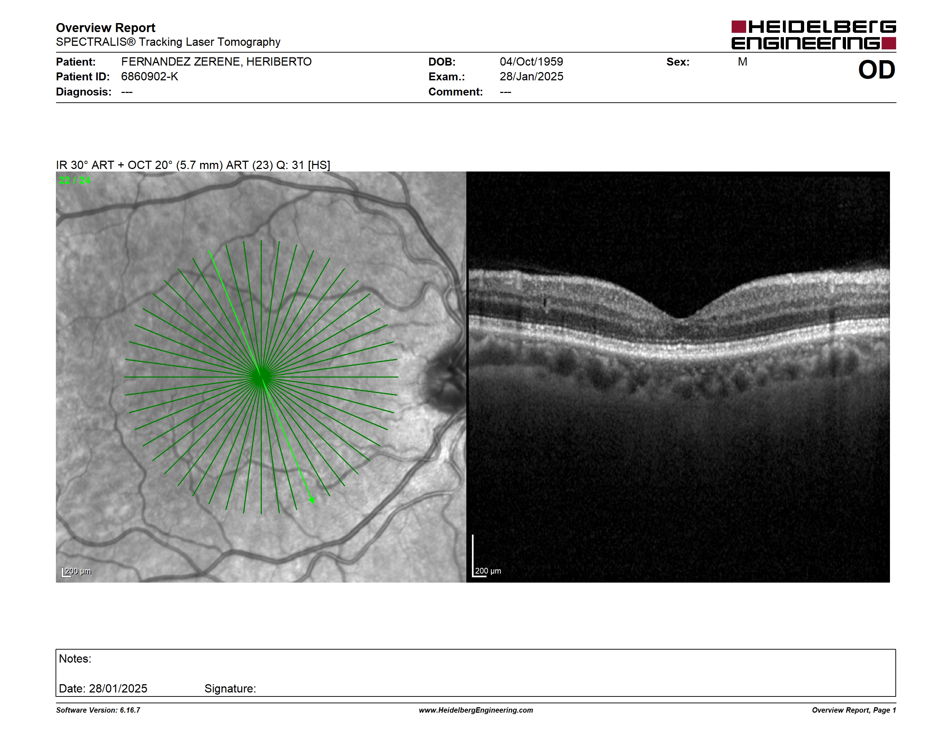Click the Patient: label
Viewport: 952px width, 735px height.
click(76, 62)
